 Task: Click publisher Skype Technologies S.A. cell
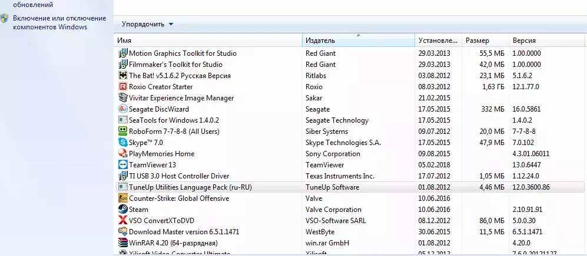[343, 143]
